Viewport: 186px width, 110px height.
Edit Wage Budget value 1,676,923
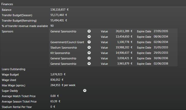point(56,74)
